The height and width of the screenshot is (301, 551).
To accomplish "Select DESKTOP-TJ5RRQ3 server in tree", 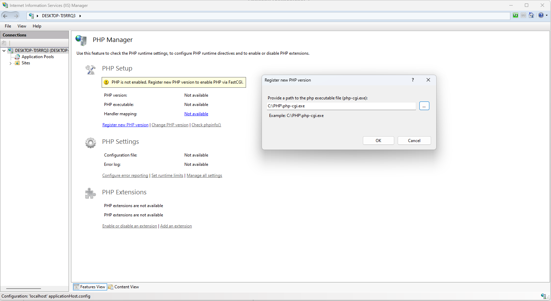I will [x=42, y=51].
